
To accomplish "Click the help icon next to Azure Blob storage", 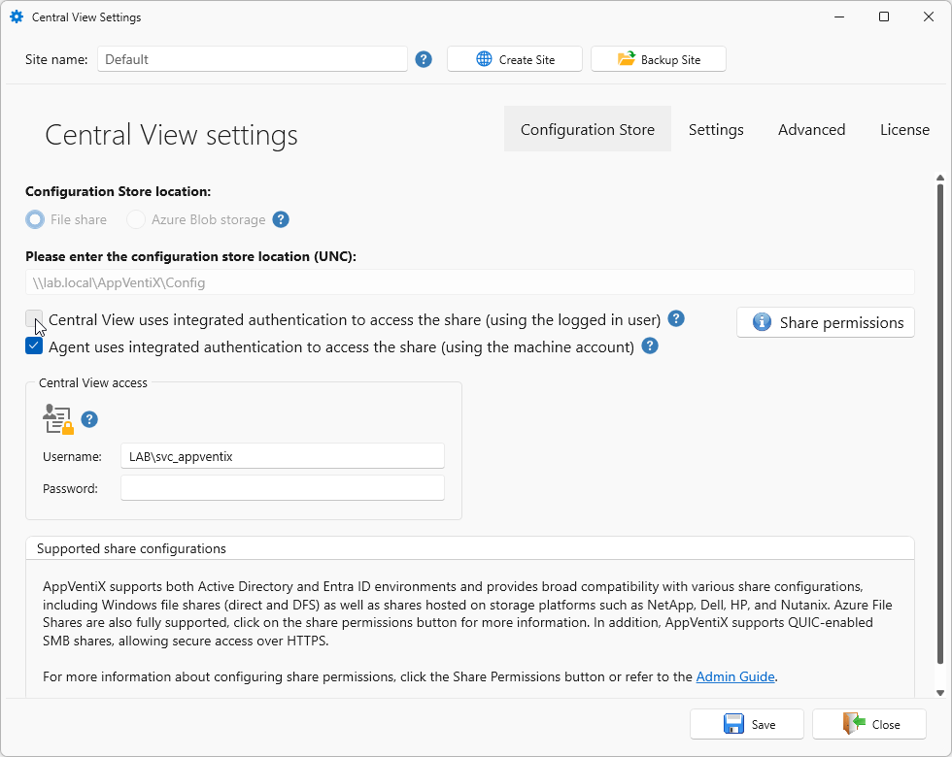I will tap(281, 219).
